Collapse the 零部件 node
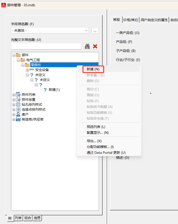 click(23, 65)
